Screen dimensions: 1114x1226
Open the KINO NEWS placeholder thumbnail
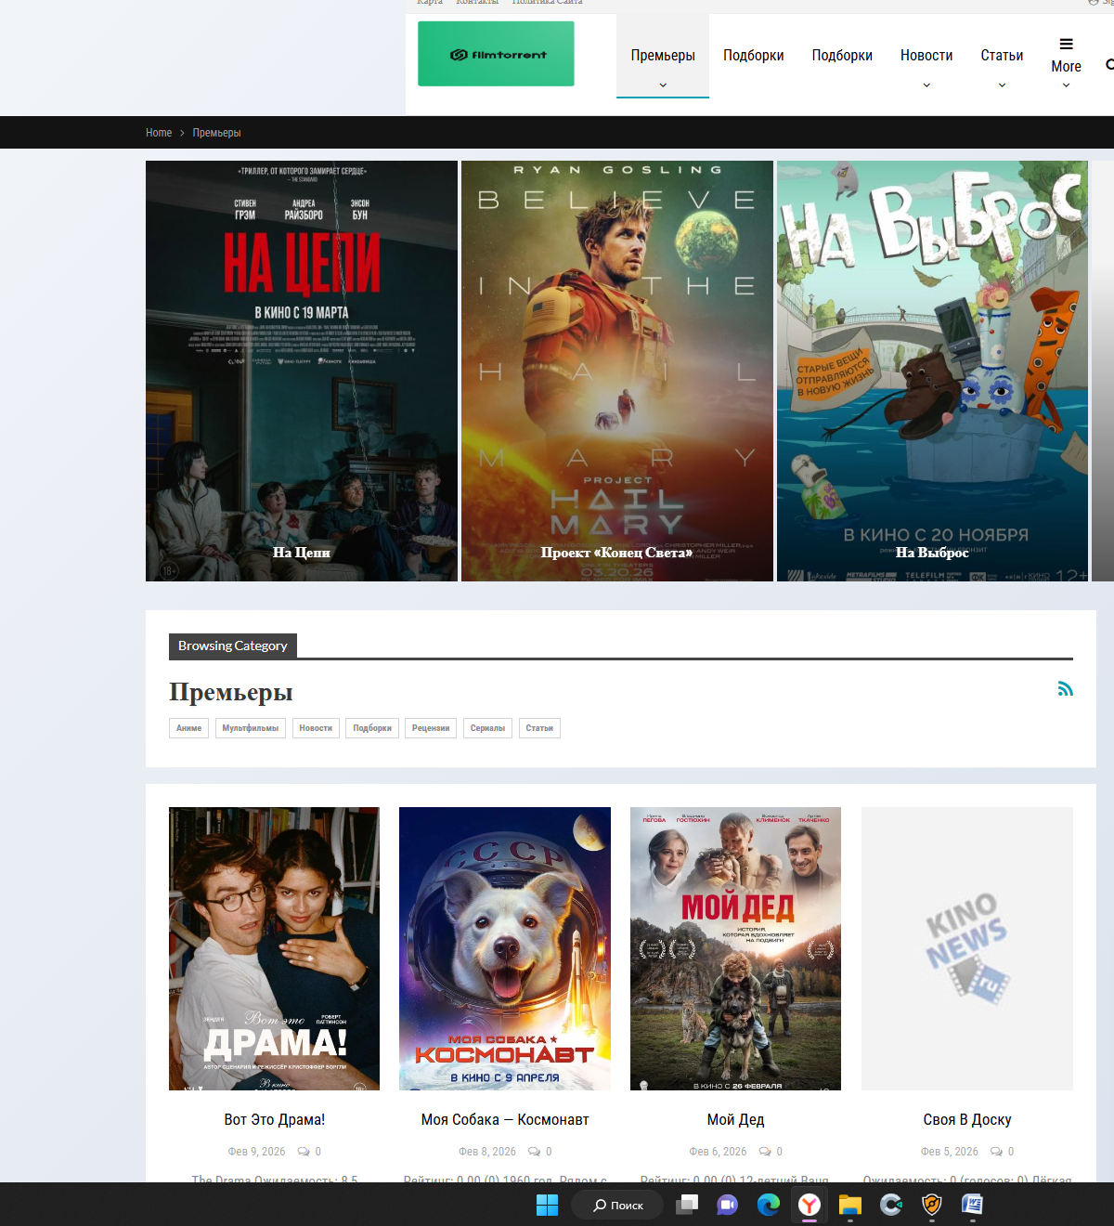pyautogui.click(x=967, y=948)
